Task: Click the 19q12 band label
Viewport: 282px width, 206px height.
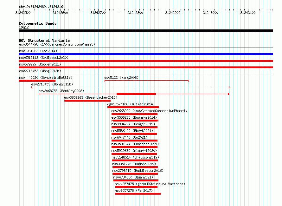Action: click(x=24, y=27)
